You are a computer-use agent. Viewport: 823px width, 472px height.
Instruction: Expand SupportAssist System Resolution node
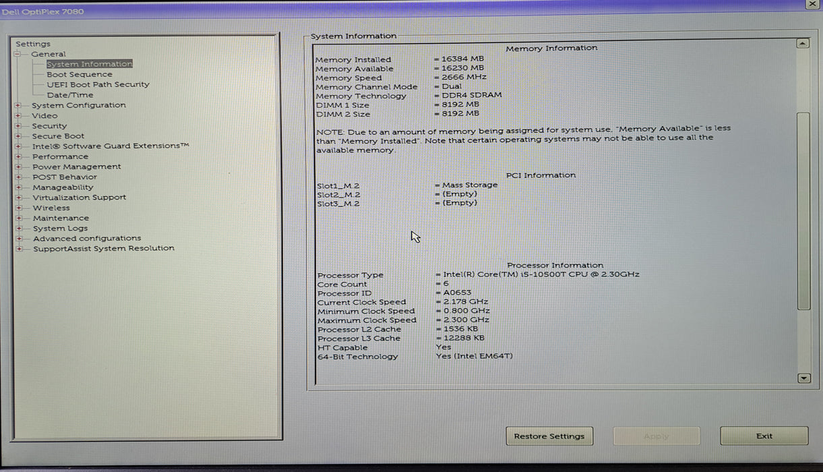point(18,249)
